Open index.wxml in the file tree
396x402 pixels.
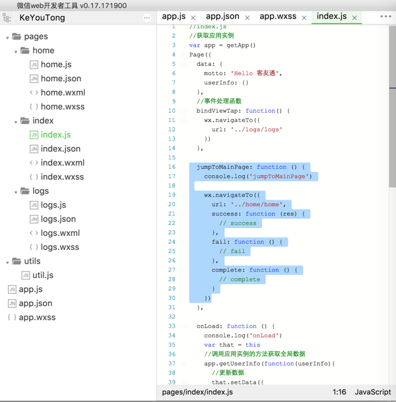(62, 163)
